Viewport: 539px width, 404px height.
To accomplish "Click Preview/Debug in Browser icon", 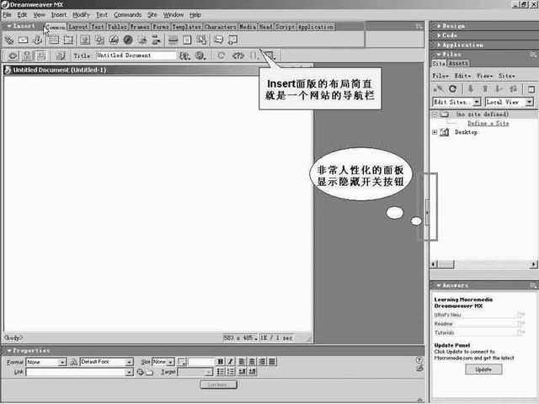I will click(x=200, y=56).
